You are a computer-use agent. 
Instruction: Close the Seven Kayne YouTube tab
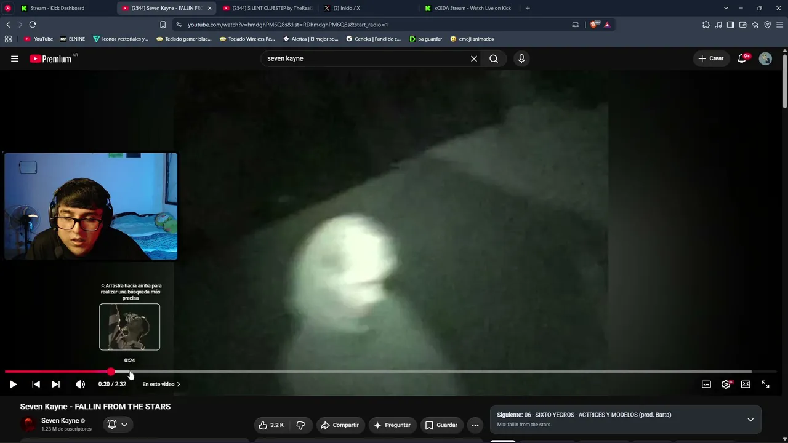tap(209, 8)
